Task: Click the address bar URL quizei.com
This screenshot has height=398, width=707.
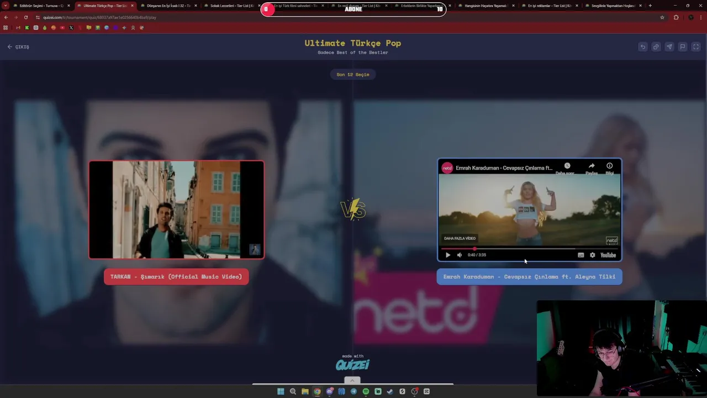Action: coord(99,17)
